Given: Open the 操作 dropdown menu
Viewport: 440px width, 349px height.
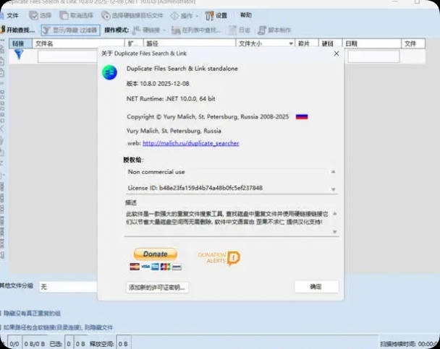Looking at the screenshot, I should 185,16.
